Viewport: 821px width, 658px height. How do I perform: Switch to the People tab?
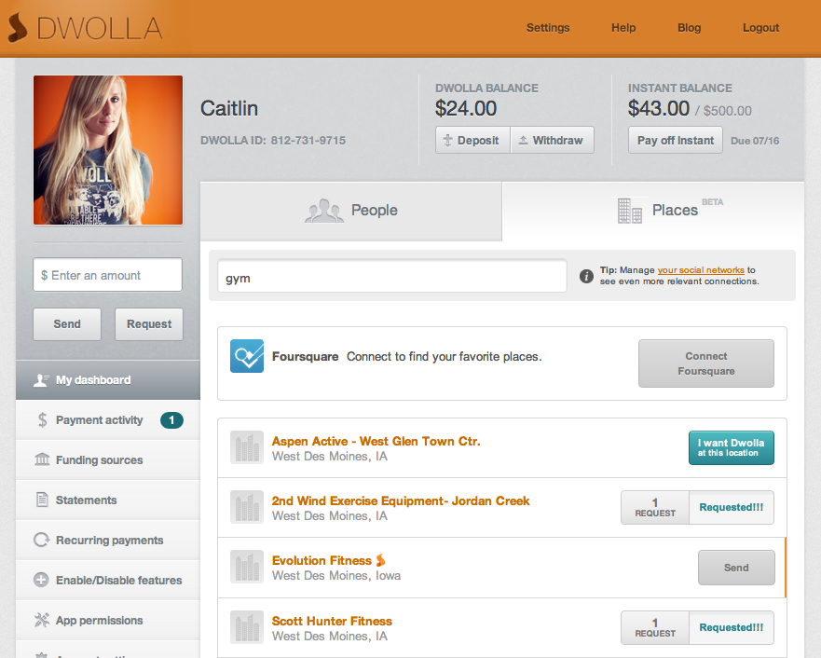[x=350, y=211]
